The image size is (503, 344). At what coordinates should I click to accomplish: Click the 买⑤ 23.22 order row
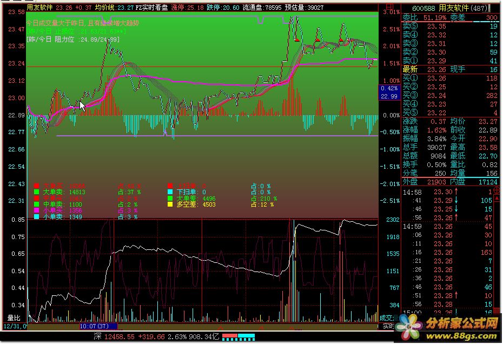click(x=450, y=113)
